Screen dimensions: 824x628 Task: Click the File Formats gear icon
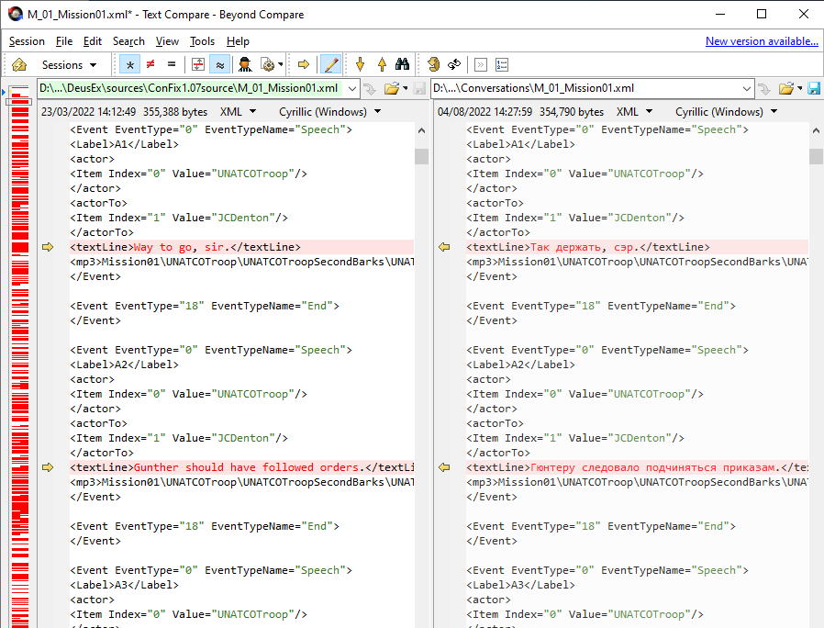(268, 64)
